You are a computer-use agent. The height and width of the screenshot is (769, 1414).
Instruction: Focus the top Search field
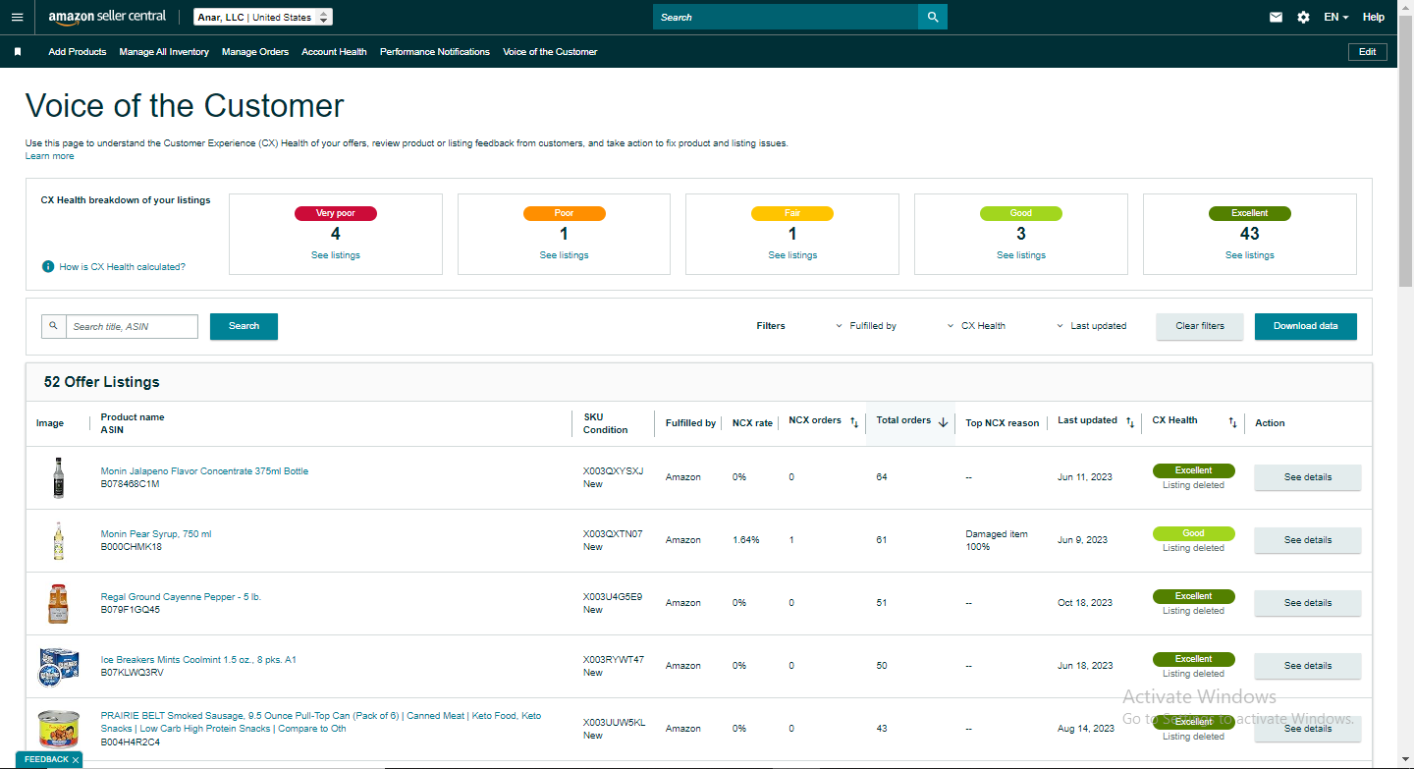click(786, 17)
